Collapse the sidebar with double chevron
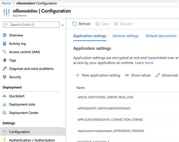The image size is (179, 142). coord(63,25)
